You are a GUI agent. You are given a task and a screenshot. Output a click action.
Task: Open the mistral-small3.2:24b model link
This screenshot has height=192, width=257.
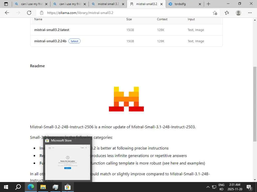[x=50, y=41]
